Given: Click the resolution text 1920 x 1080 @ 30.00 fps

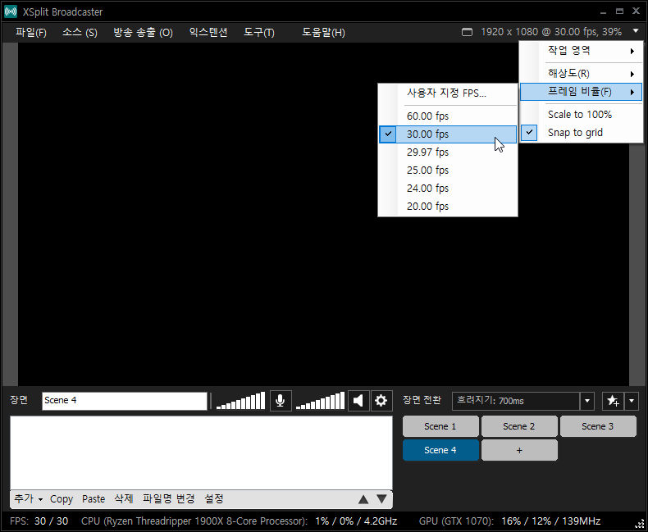Looking at the screenshot, I should (x=551, y=32).
